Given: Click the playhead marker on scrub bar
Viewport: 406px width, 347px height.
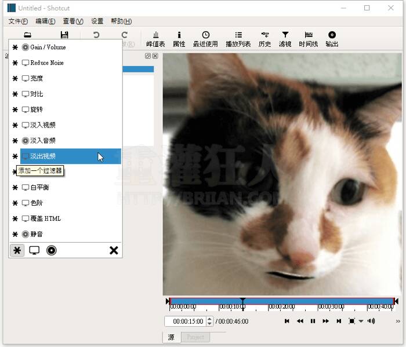Looking at the screenshot, I should [x=242, y=301].
